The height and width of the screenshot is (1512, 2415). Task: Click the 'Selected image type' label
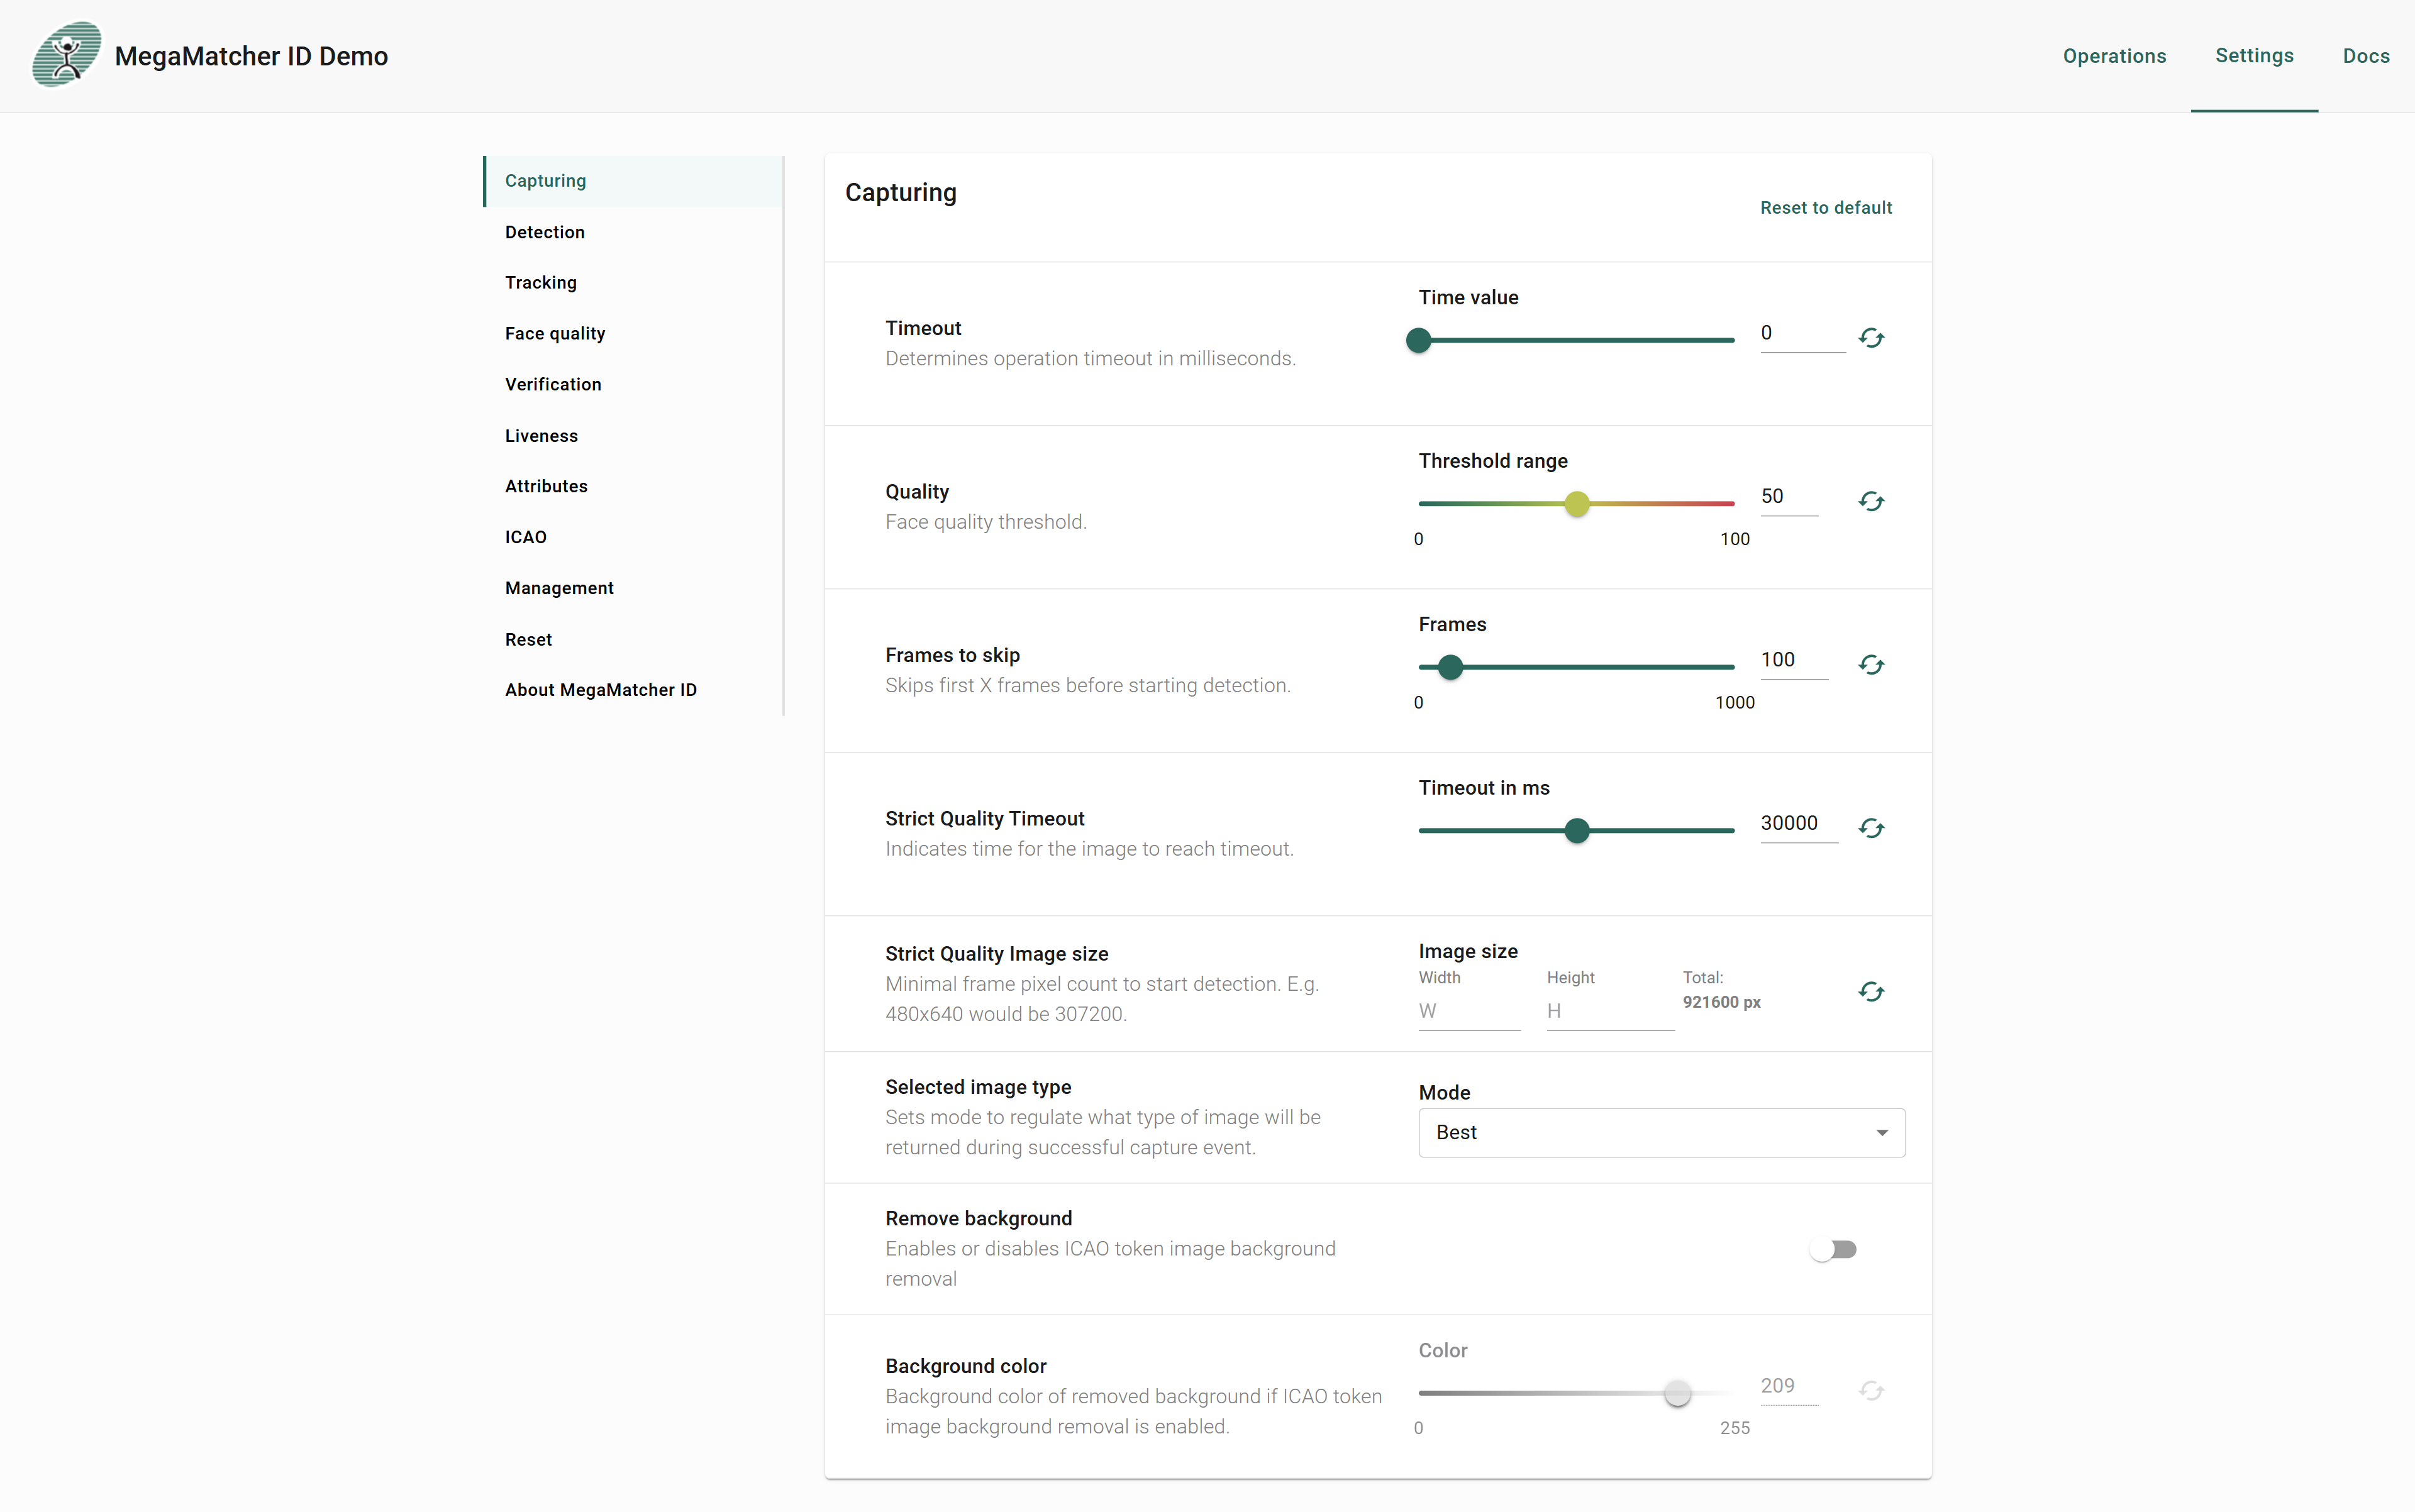pos(977,1087)
